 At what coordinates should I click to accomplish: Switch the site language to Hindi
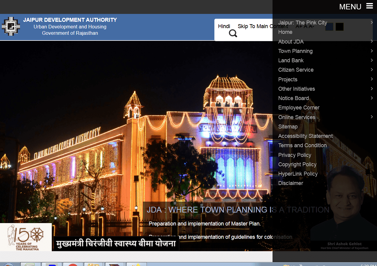point(224,26)
